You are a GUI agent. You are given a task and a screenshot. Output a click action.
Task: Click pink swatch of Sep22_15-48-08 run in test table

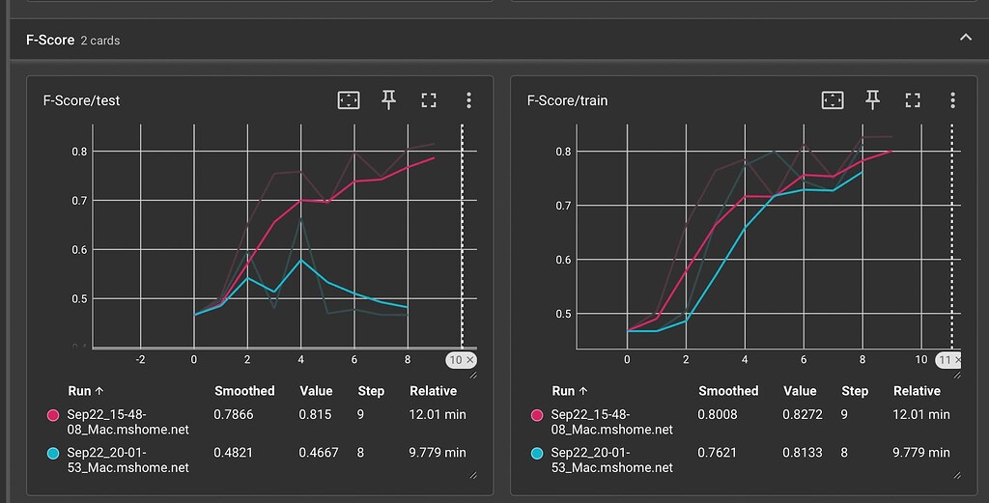(53, 415)
